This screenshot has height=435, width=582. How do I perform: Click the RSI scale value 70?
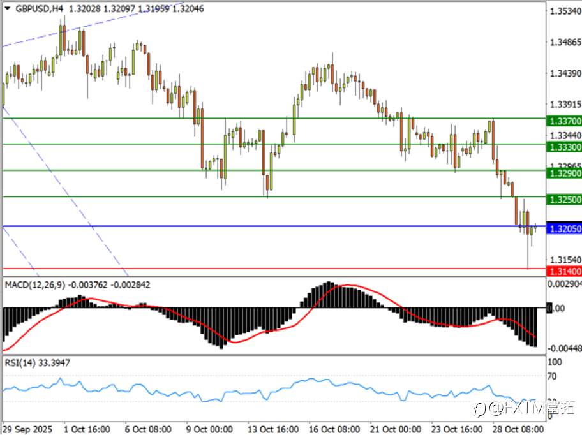pos(552,376)
